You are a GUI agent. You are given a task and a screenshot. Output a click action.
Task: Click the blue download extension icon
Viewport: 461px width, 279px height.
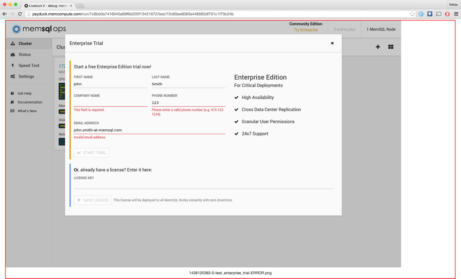430,14
